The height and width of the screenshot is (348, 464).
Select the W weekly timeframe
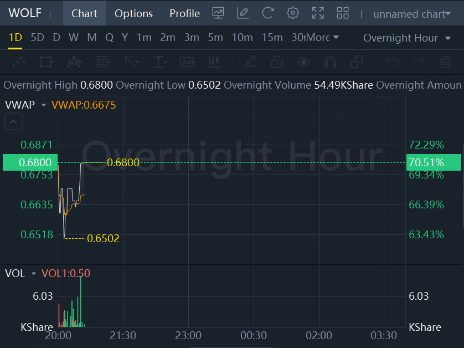click(74, 38)
